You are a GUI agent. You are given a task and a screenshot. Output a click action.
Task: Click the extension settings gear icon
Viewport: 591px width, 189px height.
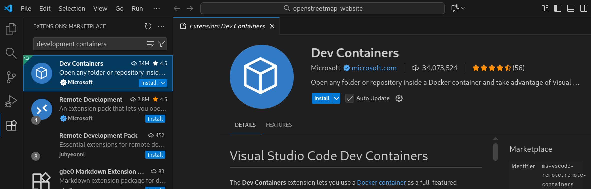coord(399,98)
